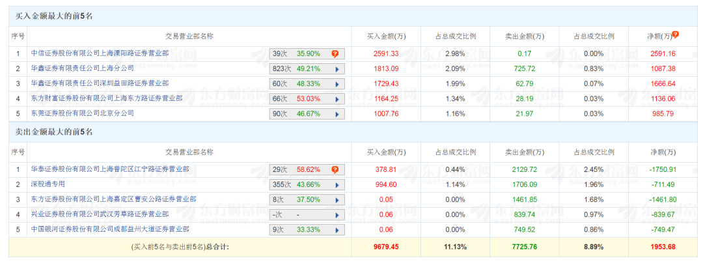
Task: Click buy amount 1007.76 cell
Action: click(386, 114)
